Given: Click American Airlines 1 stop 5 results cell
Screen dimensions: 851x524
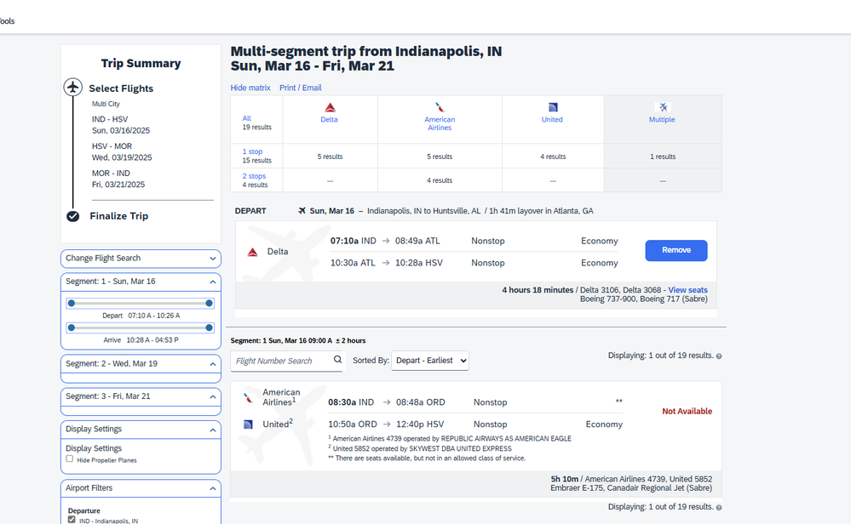Looking at the screenshot, I should tap(440, 157).
